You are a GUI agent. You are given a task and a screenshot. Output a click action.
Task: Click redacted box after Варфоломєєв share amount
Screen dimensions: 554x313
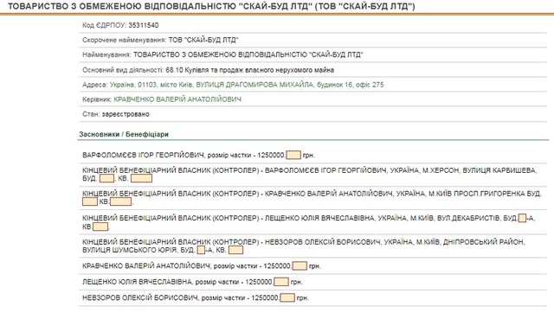[293, 155]
